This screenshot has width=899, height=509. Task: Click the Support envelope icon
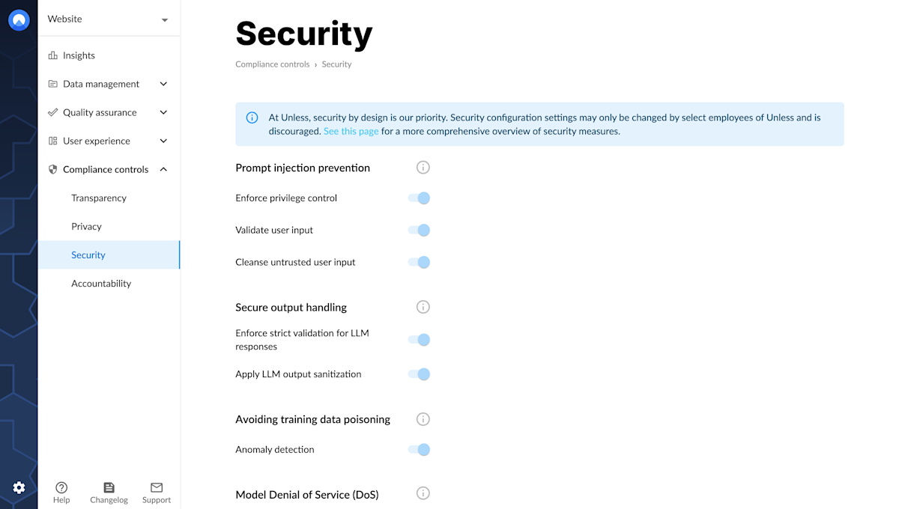[156, 487]
